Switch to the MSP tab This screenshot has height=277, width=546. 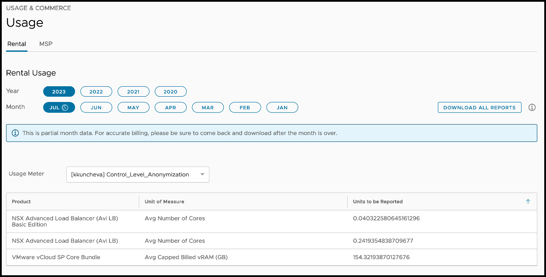46,44
